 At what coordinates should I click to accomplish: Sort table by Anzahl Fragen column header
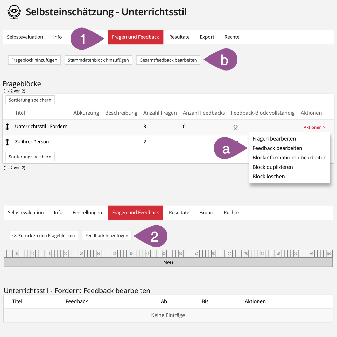point(160,113)
